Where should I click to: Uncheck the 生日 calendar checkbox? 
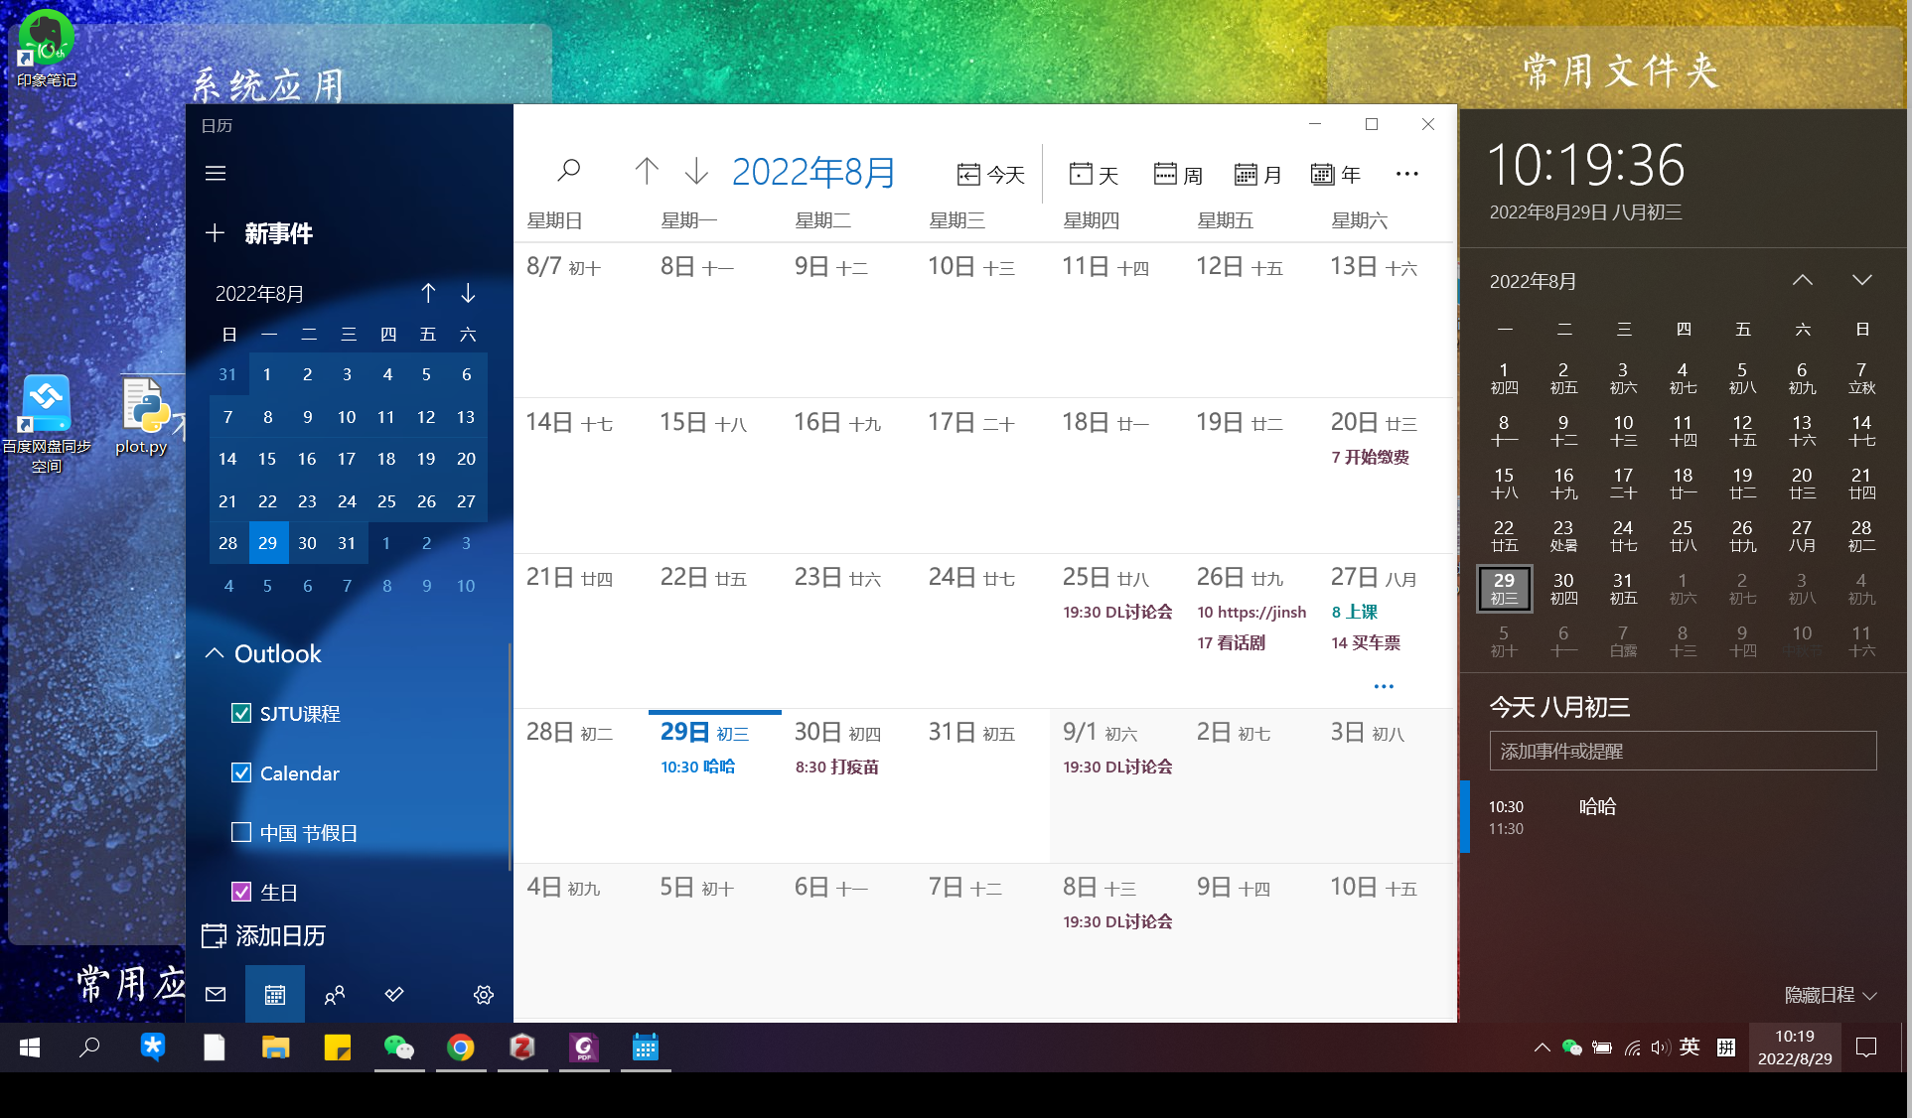pos(241,892)
